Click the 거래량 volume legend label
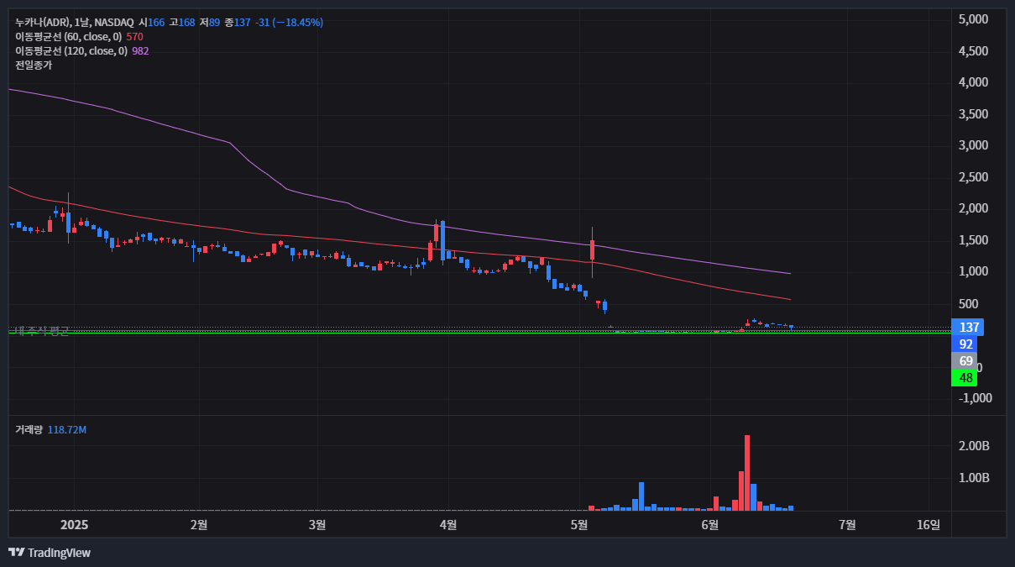Screen dimensions: 1015x567 click(29, 429)
